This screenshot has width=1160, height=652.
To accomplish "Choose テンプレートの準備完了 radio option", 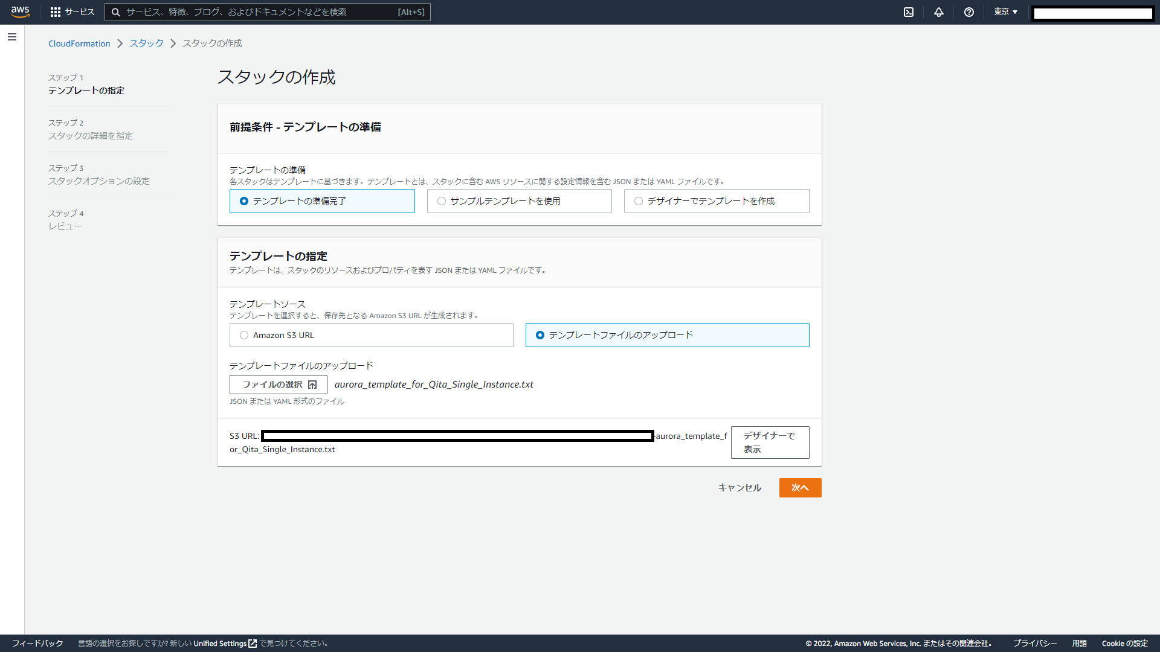I will click(x=244, y=201).
